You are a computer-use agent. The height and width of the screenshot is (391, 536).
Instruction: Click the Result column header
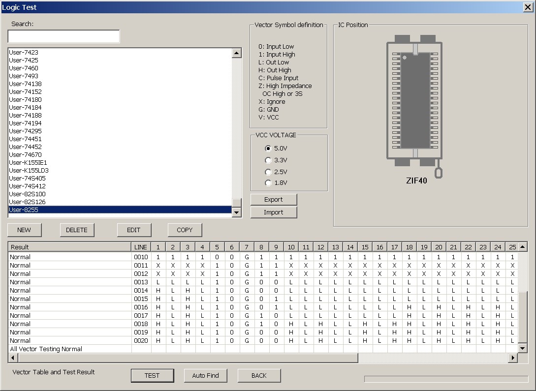click(69, 247)
